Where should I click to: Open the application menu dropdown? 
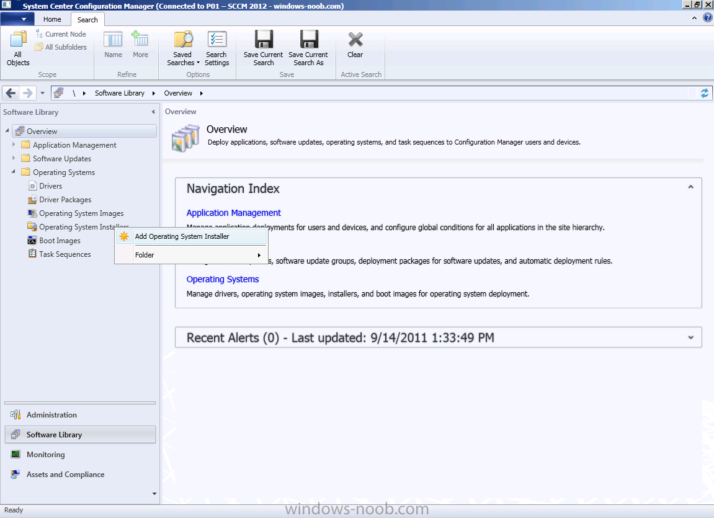point(18,19)
